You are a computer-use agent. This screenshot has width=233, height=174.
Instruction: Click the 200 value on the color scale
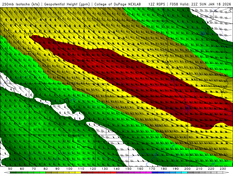pyautogui.click(x=187, y=169)
